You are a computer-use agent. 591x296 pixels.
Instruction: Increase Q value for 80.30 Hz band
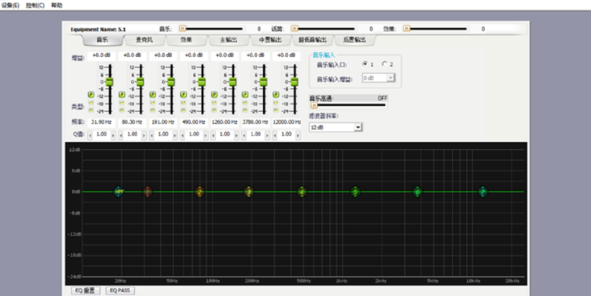[144, 135]
